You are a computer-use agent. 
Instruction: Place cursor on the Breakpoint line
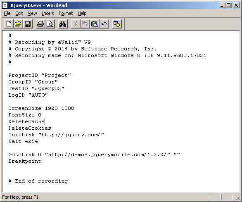25,161
